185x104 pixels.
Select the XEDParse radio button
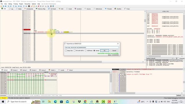point(86,51)
